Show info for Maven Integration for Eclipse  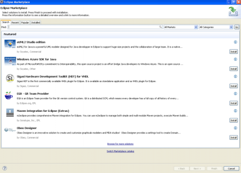235,111
